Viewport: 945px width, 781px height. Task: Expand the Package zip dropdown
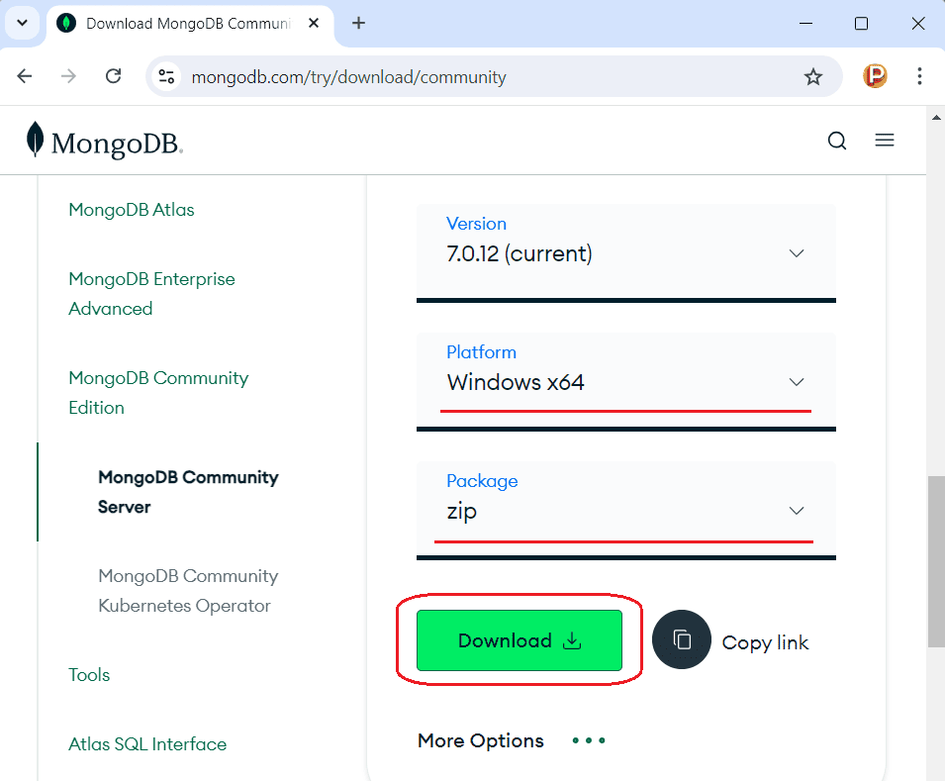625,510
